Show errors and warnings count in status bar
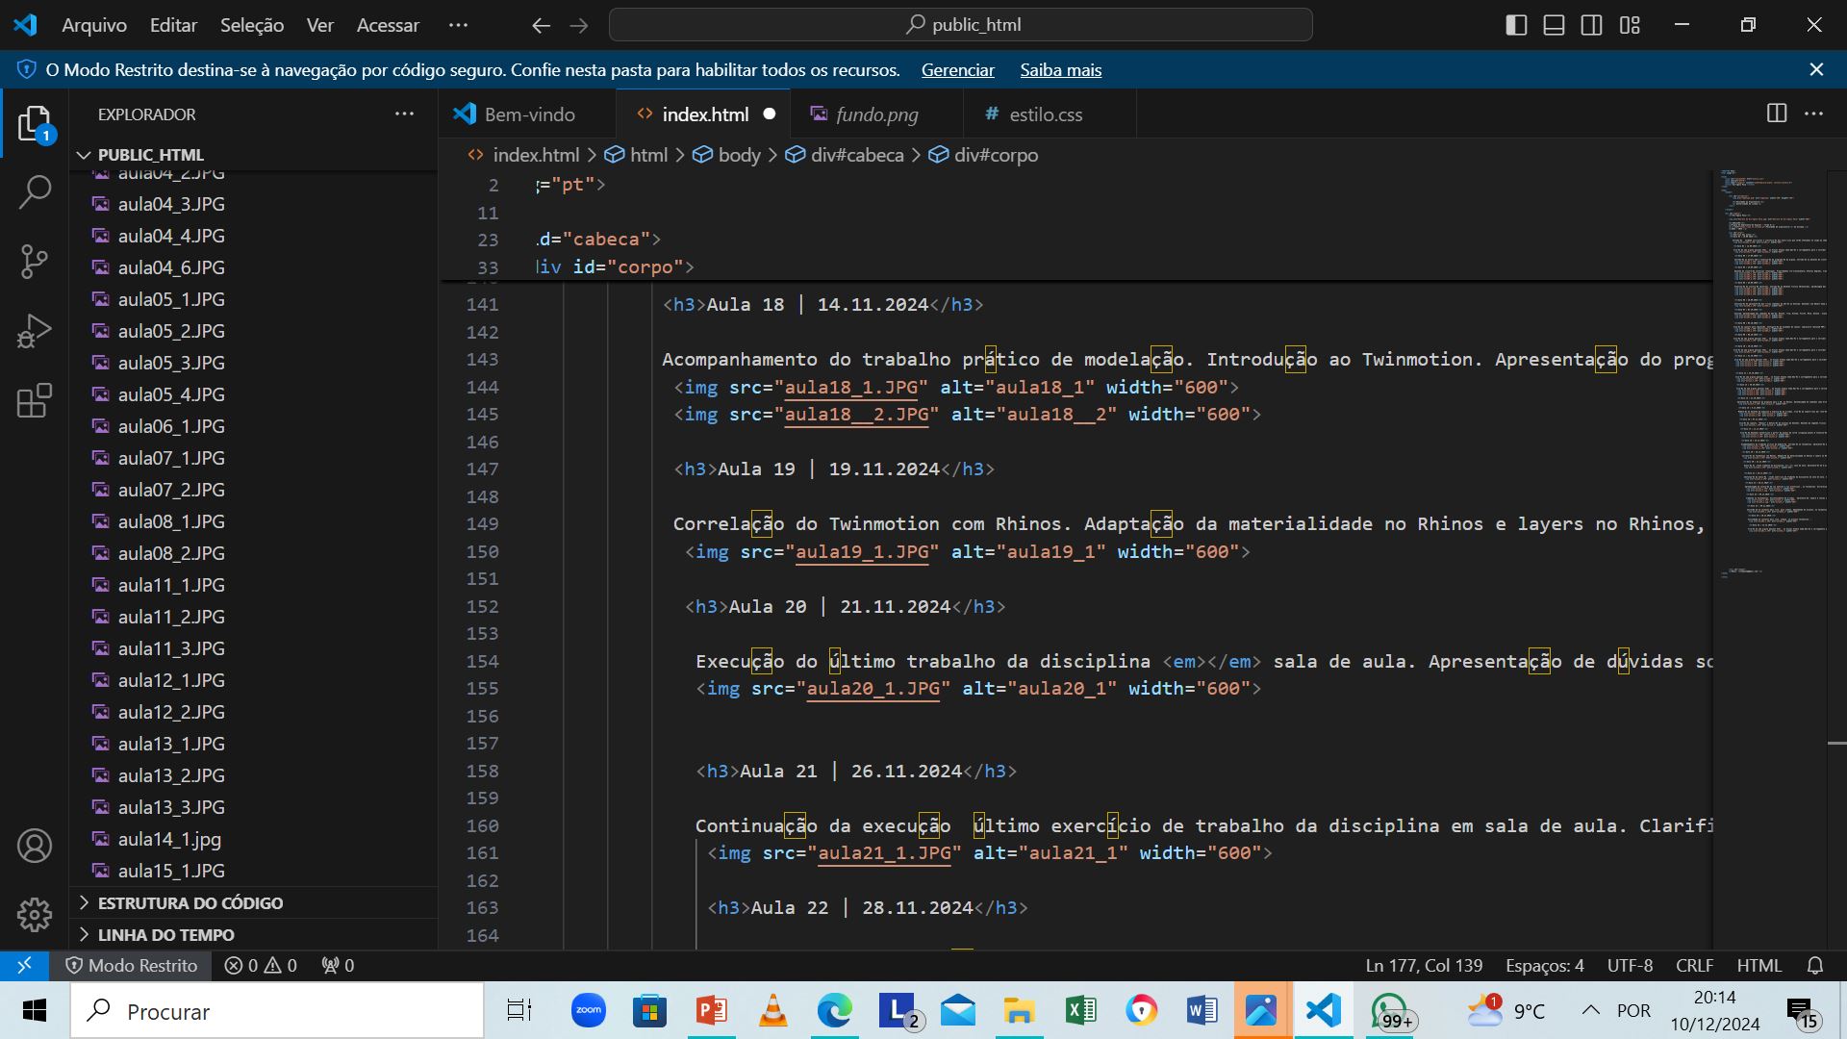 pos(261,965)
